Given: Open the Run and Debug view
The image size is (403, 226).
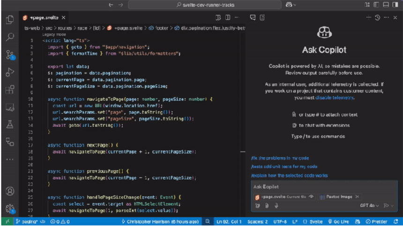Looking at the screenshot, I should [10, 72].
